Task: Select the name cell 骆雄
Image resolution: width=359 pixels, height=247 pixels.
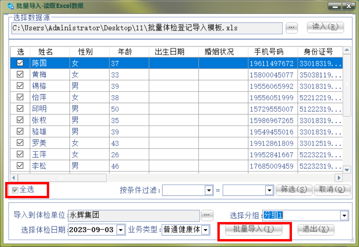Action: tap(50, 131)
